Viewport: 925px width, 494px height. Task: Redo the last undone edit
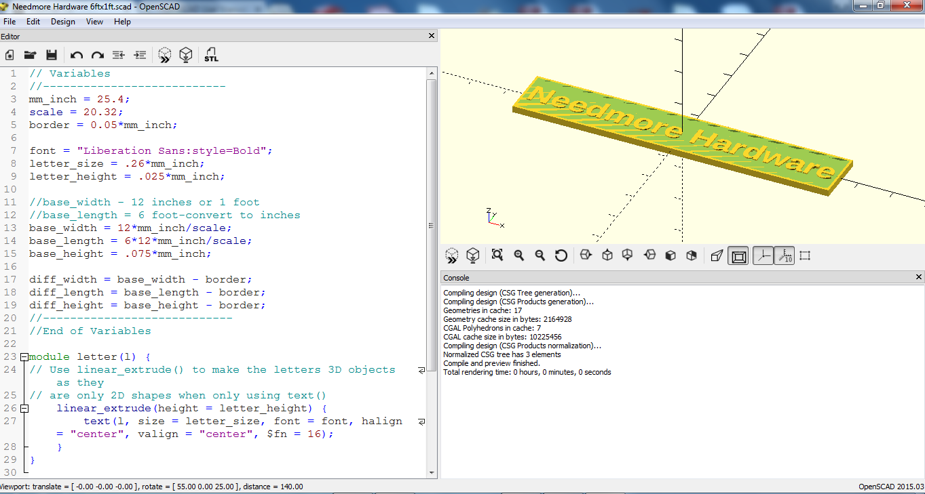pyautogui.click(x=98, y=55)
